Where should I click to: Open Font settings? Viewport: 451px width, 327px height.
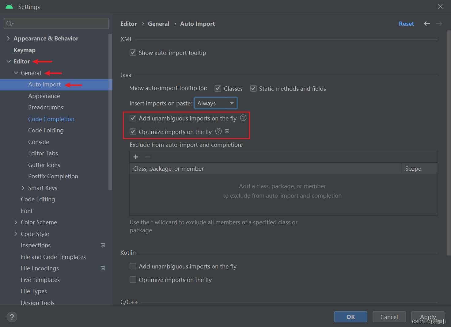(27, 211)
